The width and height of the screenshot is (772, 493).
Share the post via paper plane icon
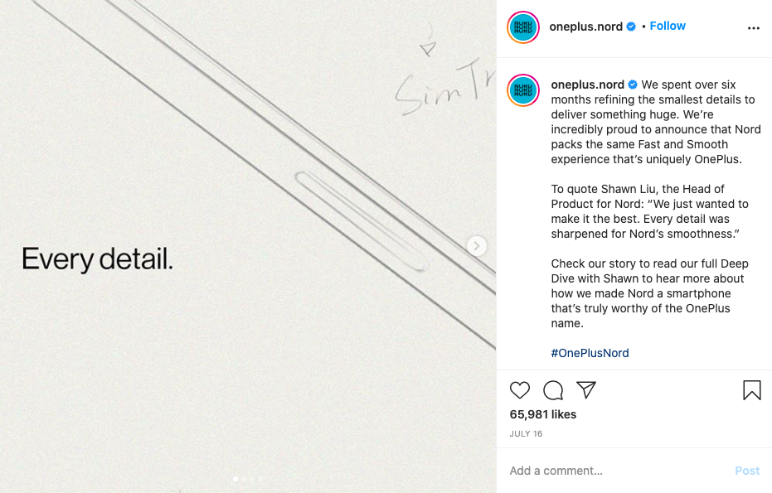586,389
